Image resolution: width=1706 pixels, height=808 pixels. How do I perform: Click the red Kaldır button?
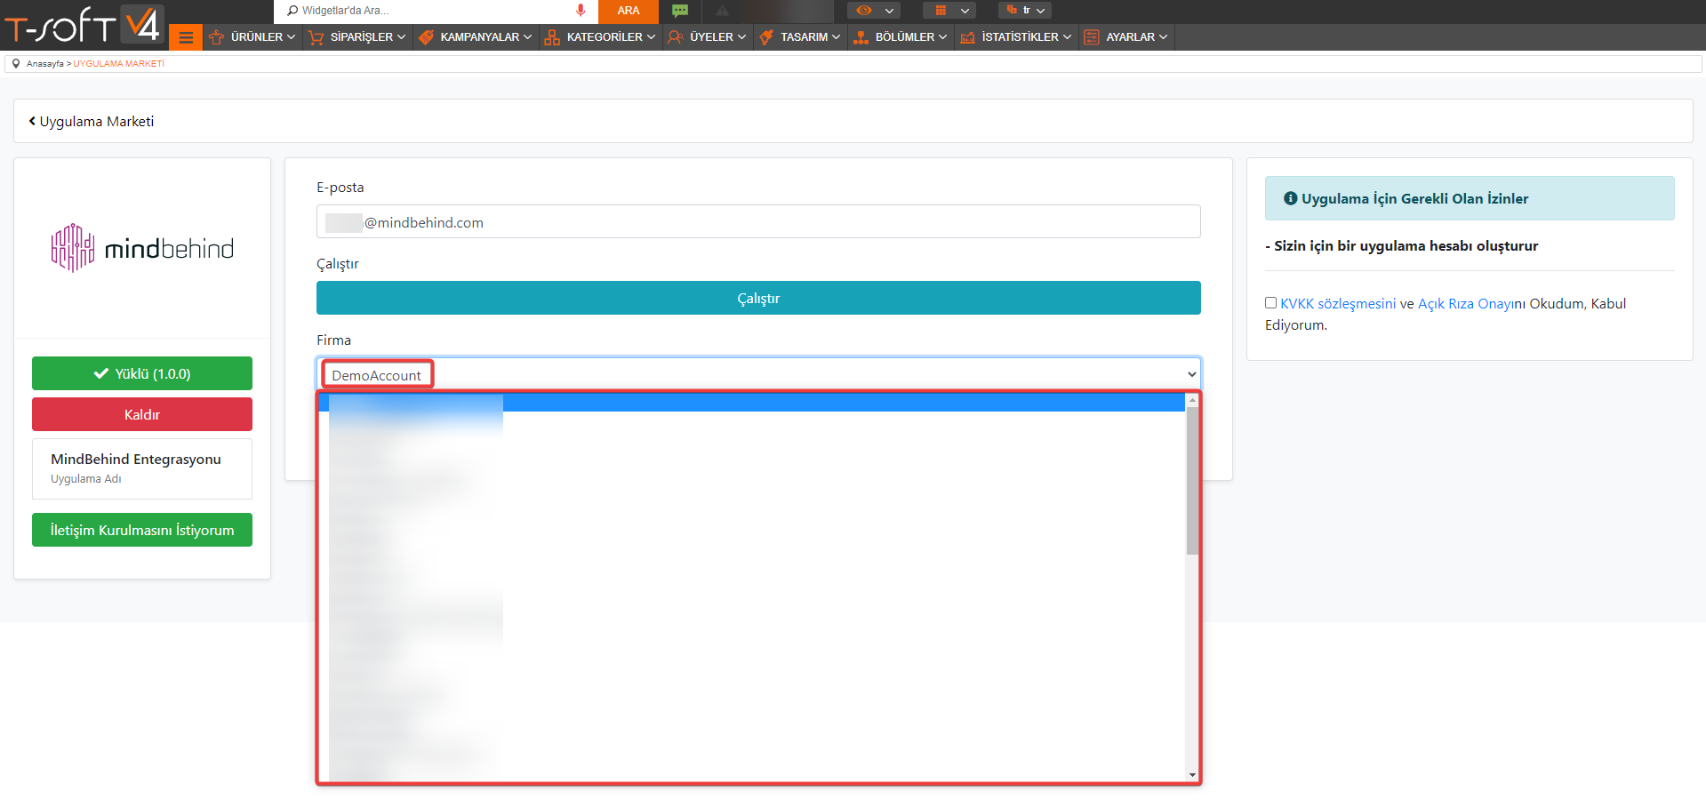[142, 414]
